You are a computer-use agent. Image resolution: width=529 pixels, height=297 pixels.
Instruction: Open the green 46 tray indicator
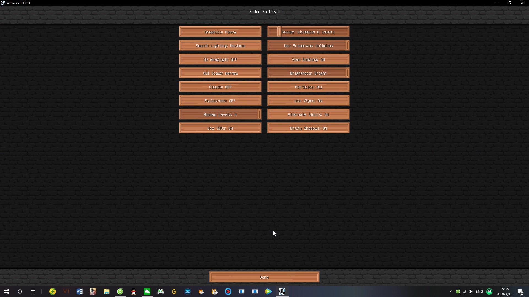pyautogui.click(x=489, y=291)
